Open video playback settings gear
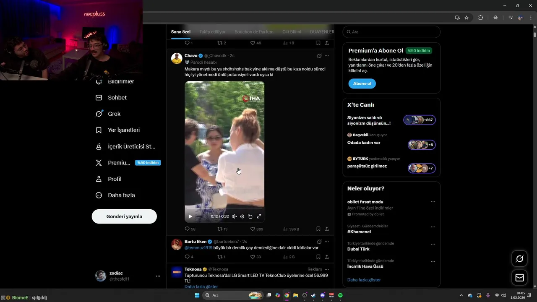This screenshot has height=302, width=537. (x=242, y=216)
